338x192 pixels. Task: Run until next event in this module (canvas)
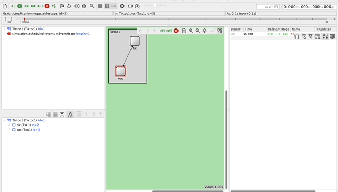(x=162, y=31)
